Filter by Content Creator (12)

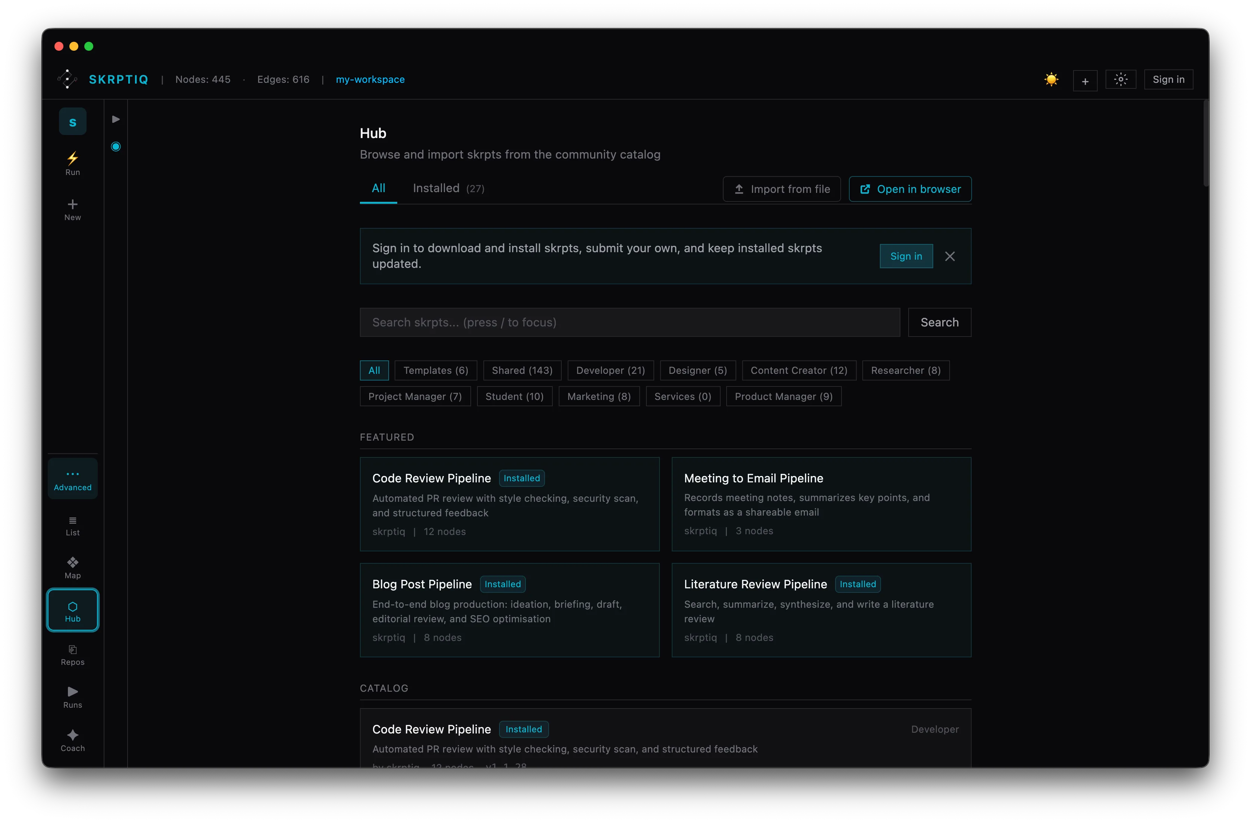[799, 370]
